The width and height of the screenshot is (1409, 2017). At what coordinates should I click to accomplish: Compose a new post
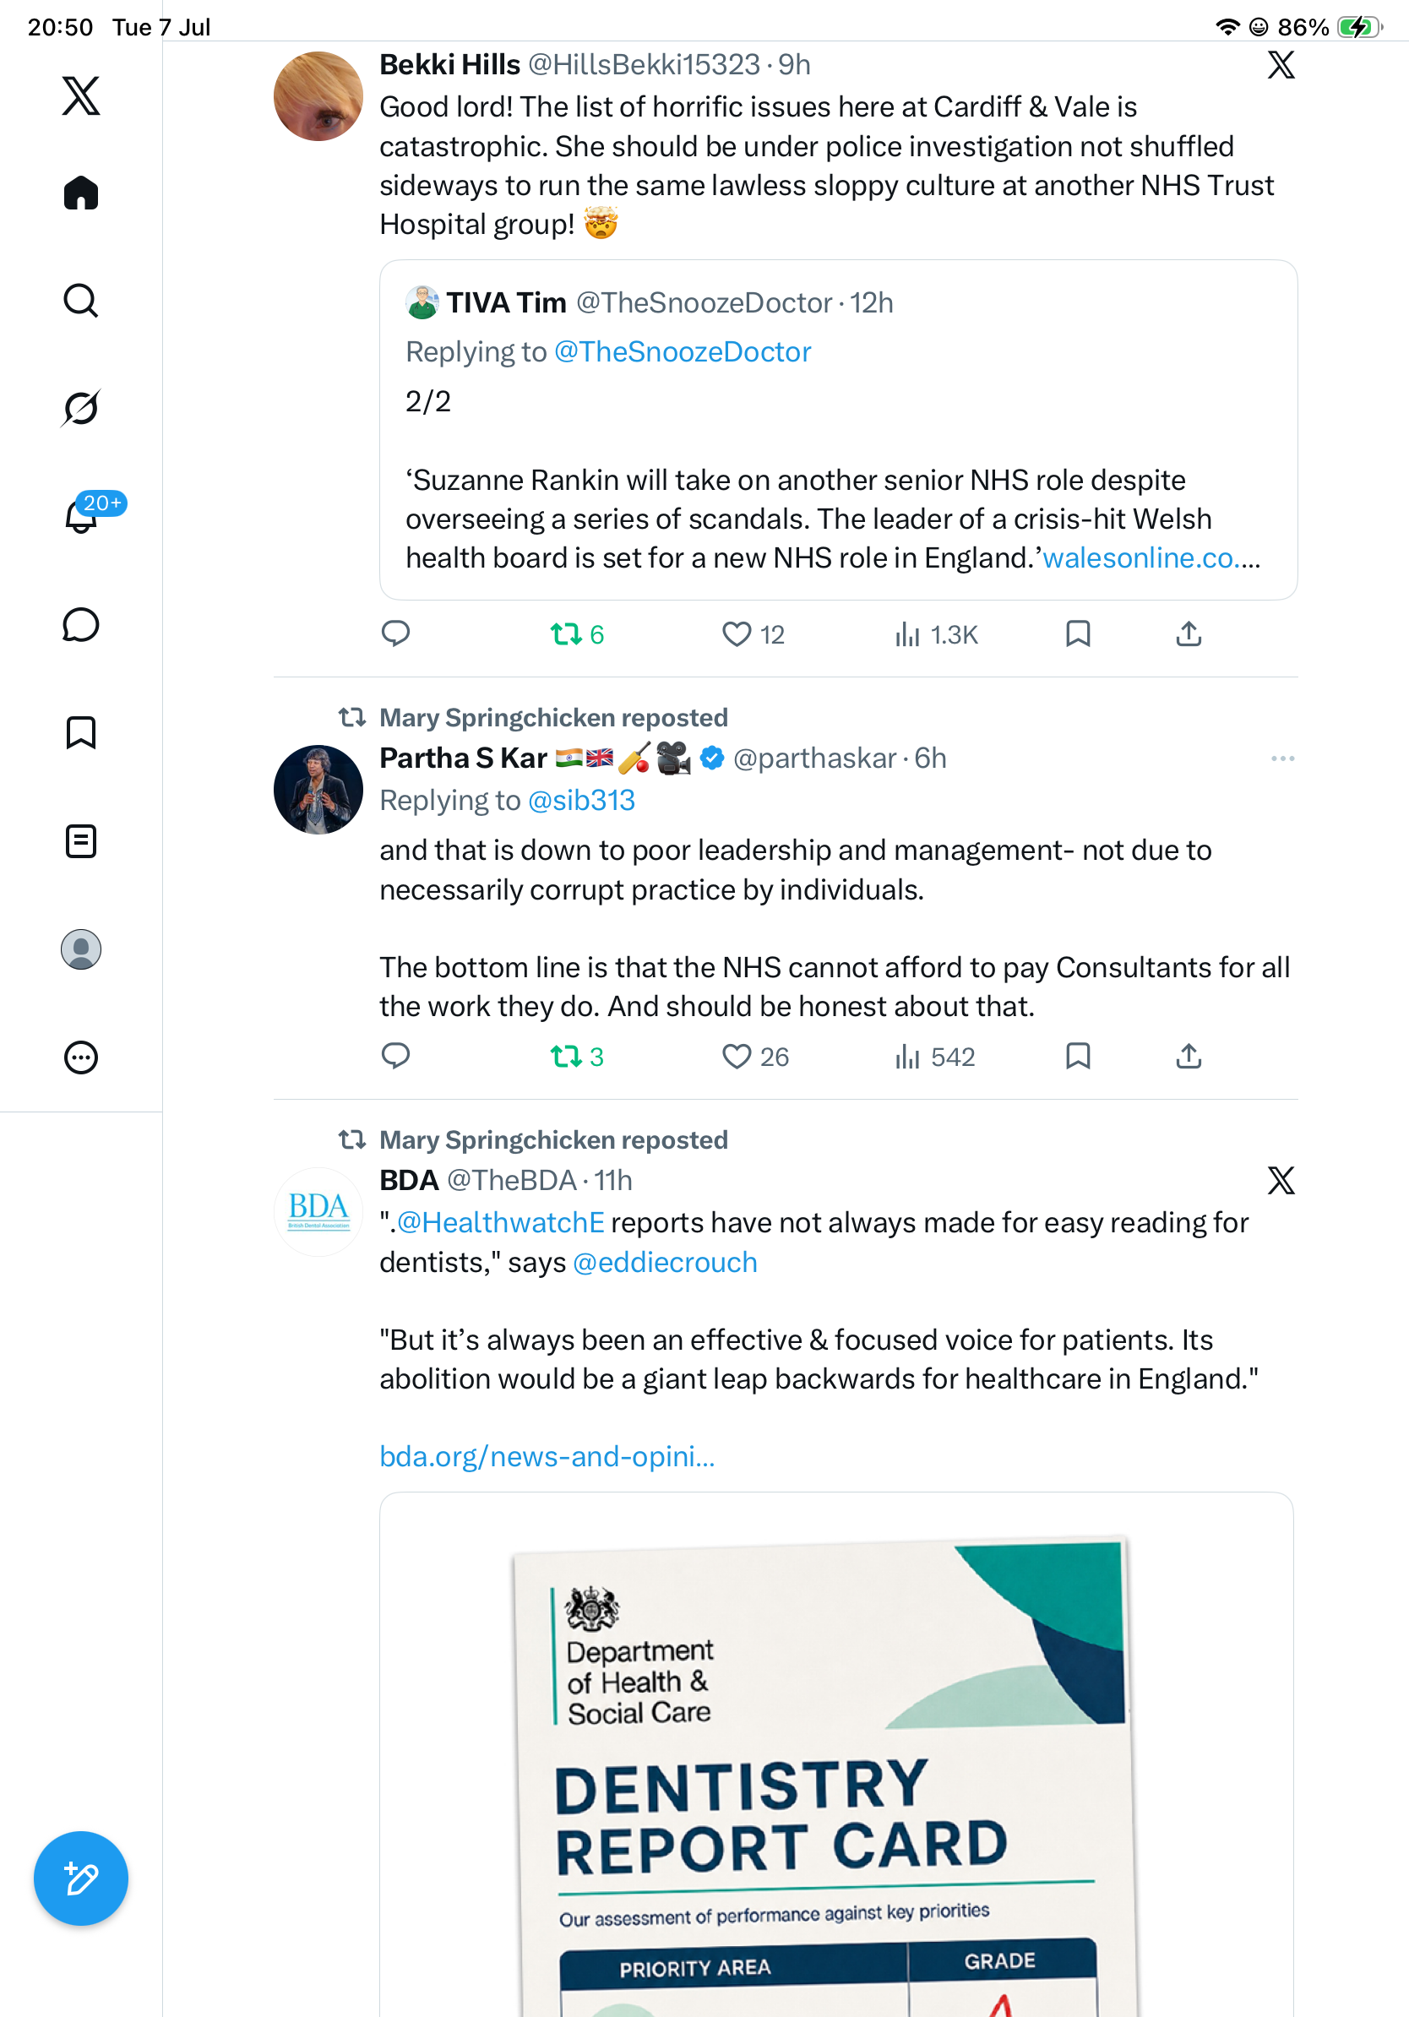click(x=81, y=1878)
